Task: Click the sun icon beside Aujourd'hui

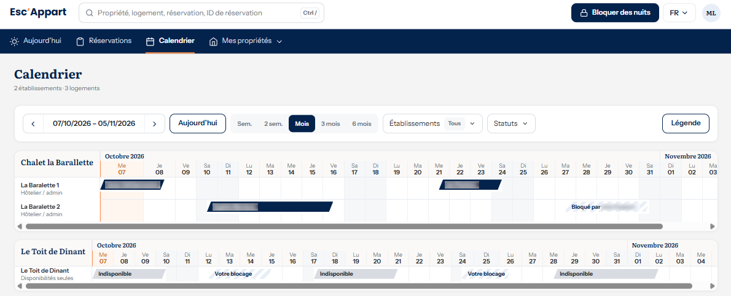Action: point(15,41)
